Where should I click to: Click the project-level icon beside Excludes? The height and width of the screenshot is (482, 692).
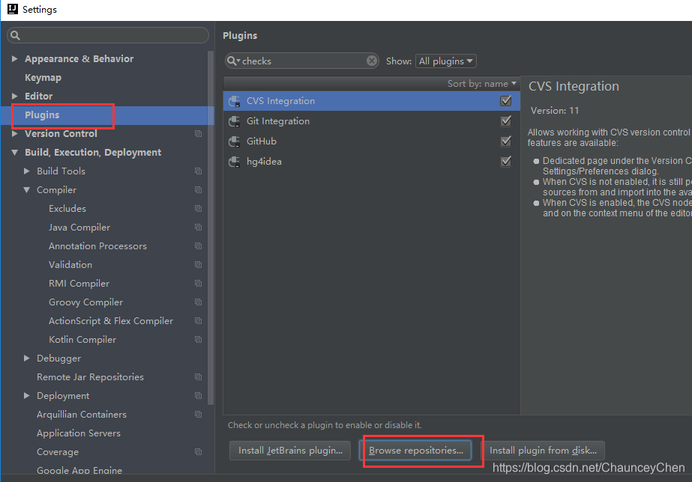[x=198, y=208]
